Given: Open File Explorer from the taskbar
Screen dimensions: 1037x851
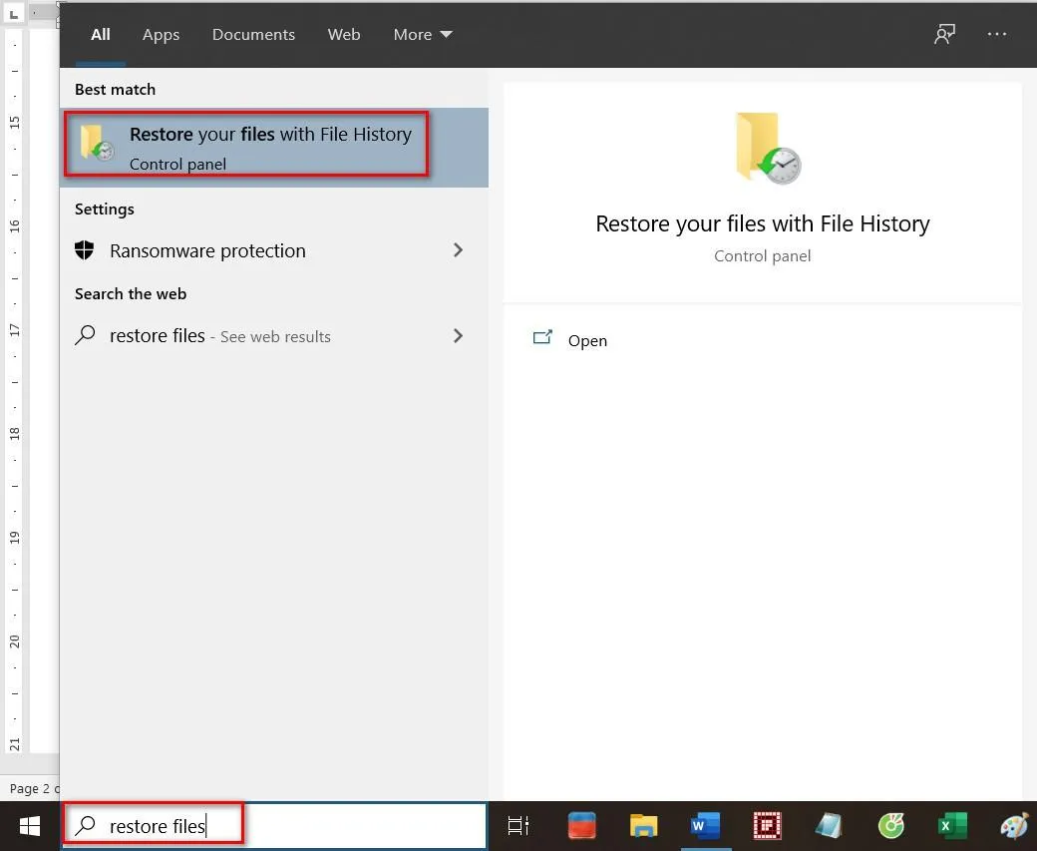Looking at the screenshot, I should pyautogui.click(x=644, y=826).
